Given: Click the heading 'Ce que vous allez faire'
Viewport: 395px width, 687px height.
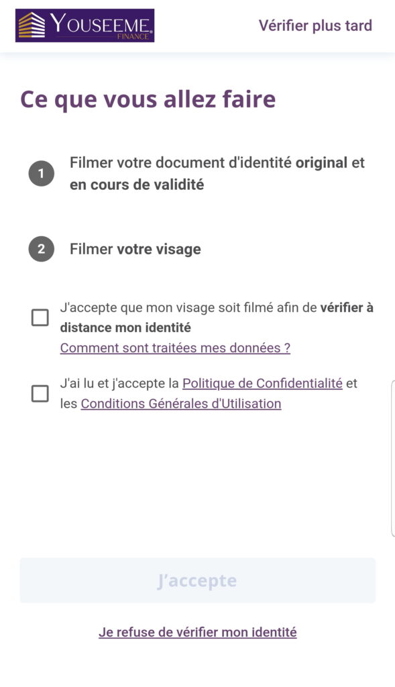Looking at the screenshot, I should tap(148, 99).
